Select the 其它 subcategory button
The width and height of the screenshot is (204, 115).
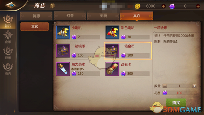click(35, 26)
